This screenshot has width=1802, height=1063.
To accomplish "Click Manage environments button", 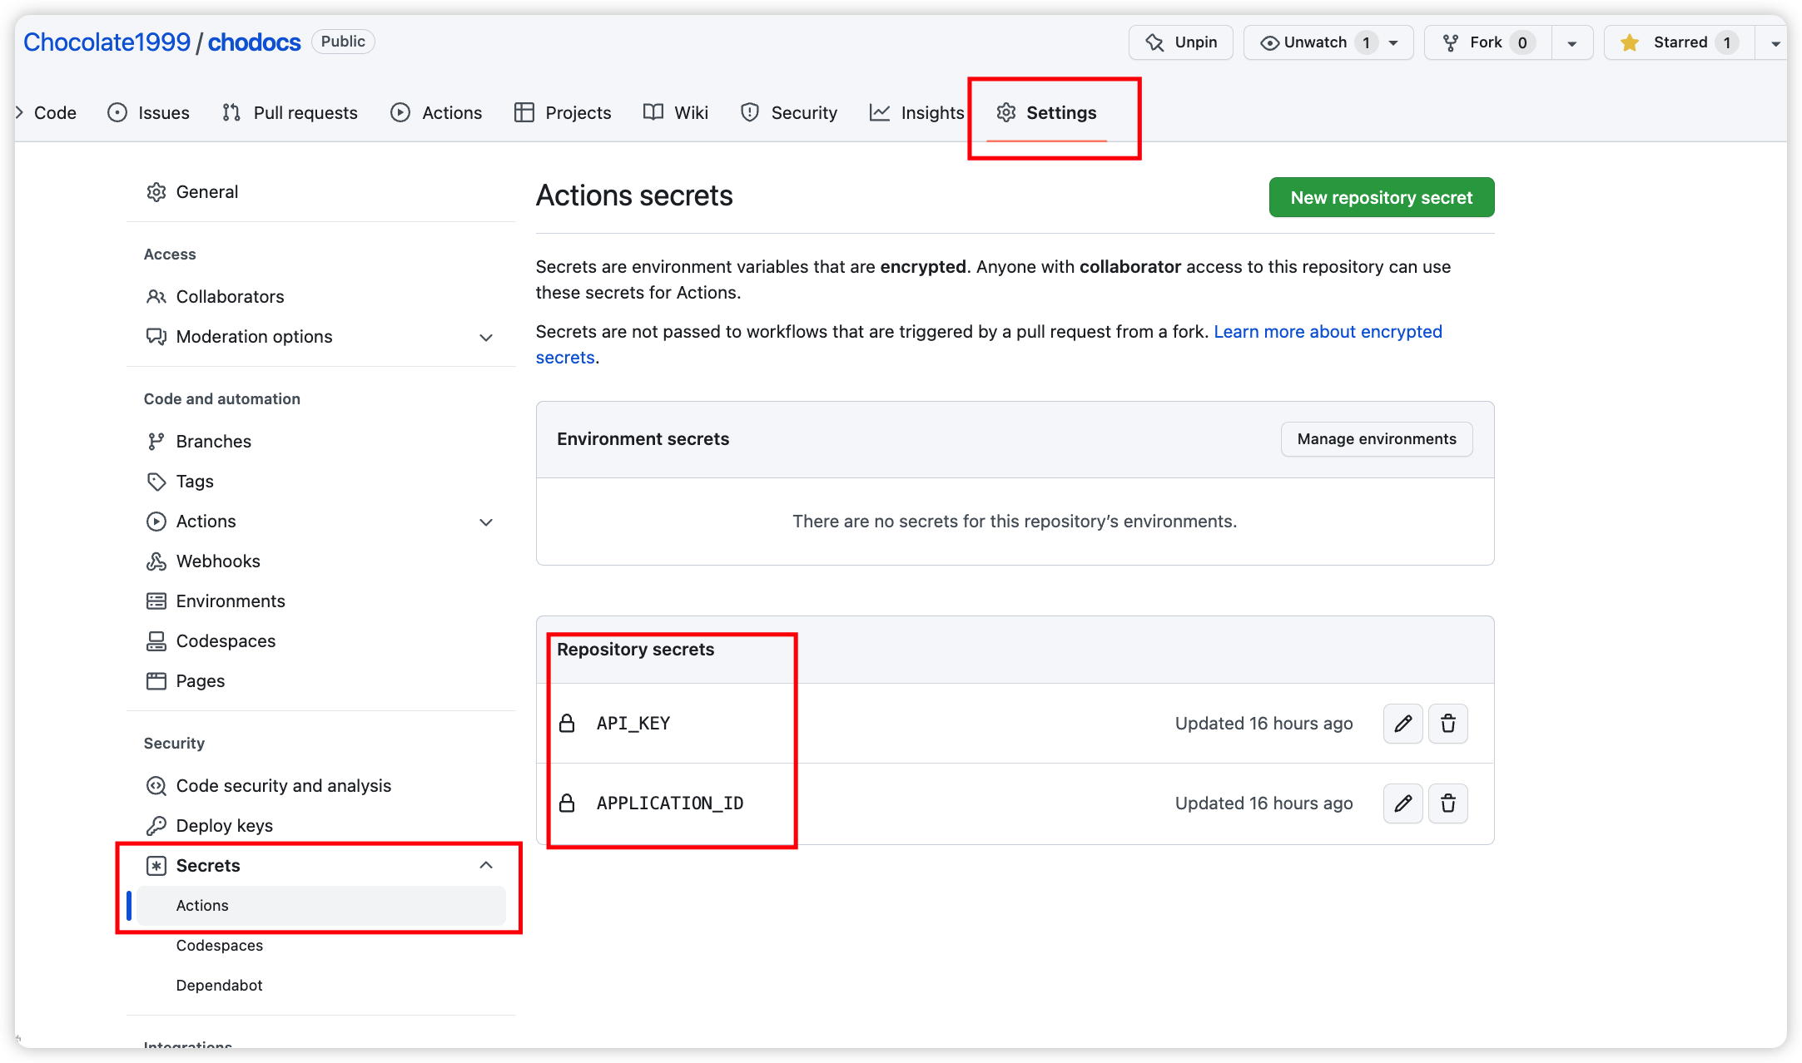I will [x=1377, y=438].
